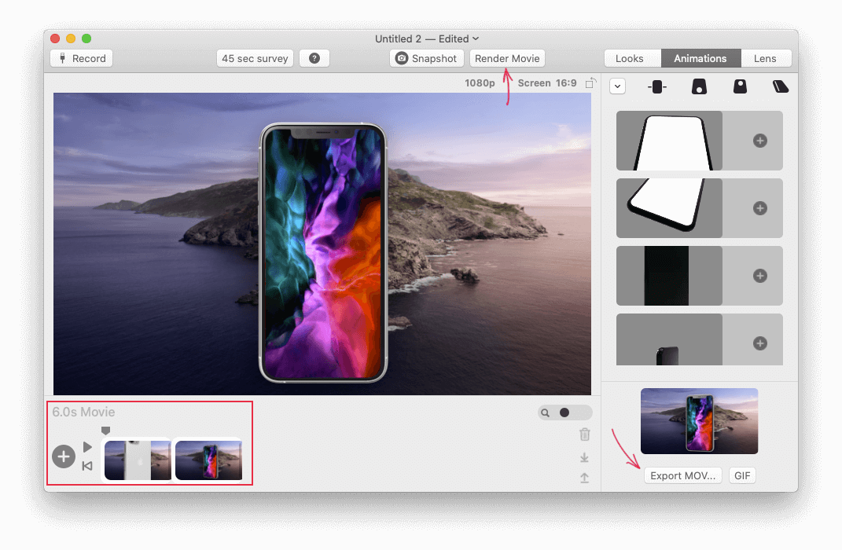Click the iPhone mockup in the canvas
The image size is (842, 550).
pyautogui.click(x=323, y=253)
